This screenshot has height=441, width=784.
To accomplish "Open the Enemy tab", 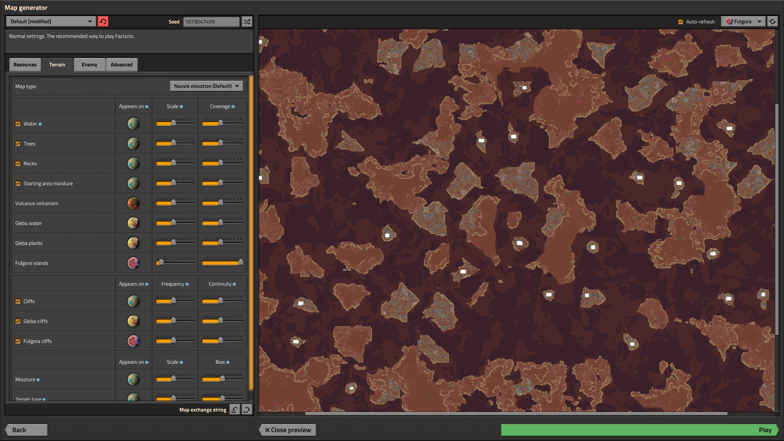I will tap(89, 65).
